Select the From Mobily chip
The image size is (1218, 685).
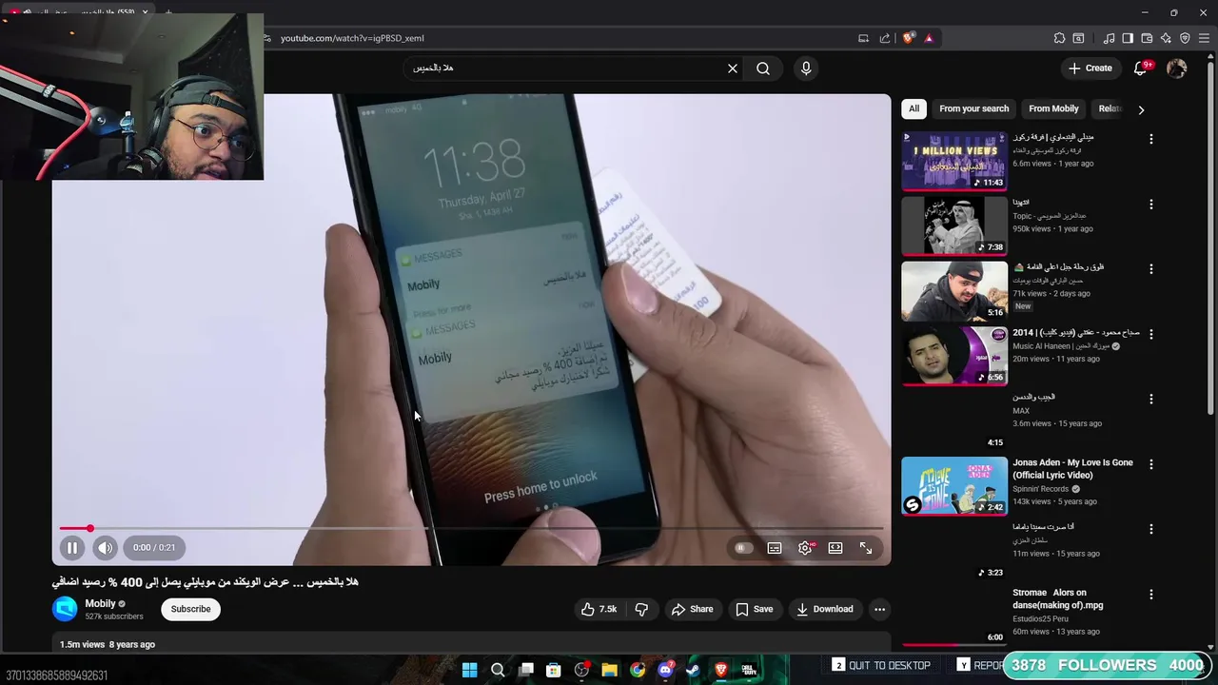[x=1053, y=108]
